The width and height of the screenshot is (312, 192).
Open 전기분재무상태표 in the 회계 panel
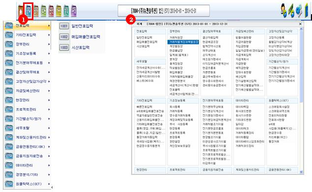[213, 107]
